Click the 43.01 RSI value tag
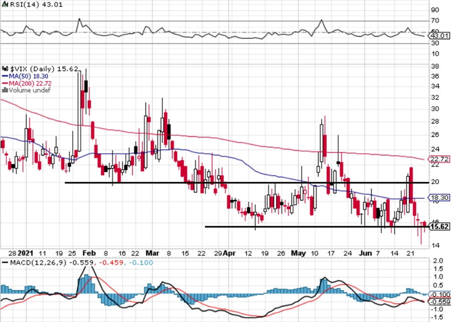The width and height of the screenshot is (451, 322). pos(439,36)
